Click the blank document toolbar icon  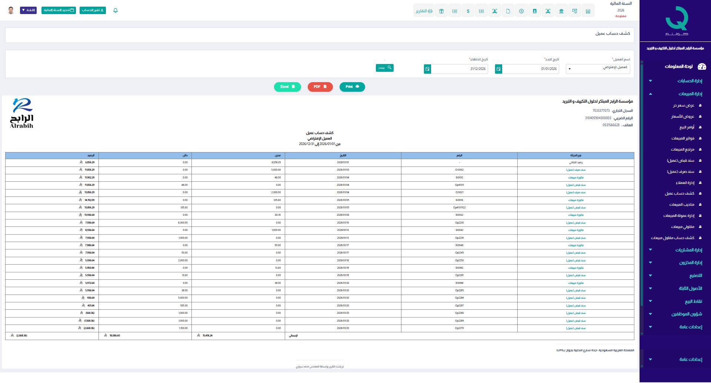tap(508, 11)
